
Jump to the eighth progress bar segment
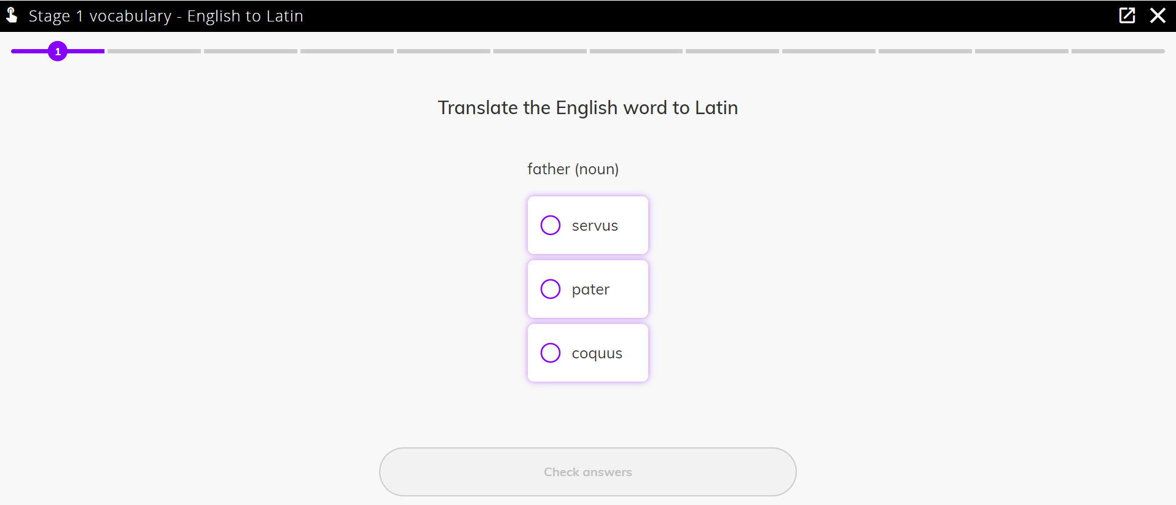(x=732, y=52)
